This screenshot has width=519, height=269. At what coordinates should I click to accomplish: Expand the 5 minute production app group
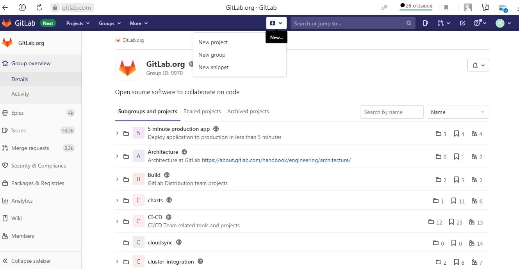pos(117,134)
